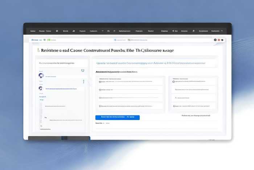Click the vertical slider strip in left panel
This screenshot has height=170, width=254.
click(41, 112)
